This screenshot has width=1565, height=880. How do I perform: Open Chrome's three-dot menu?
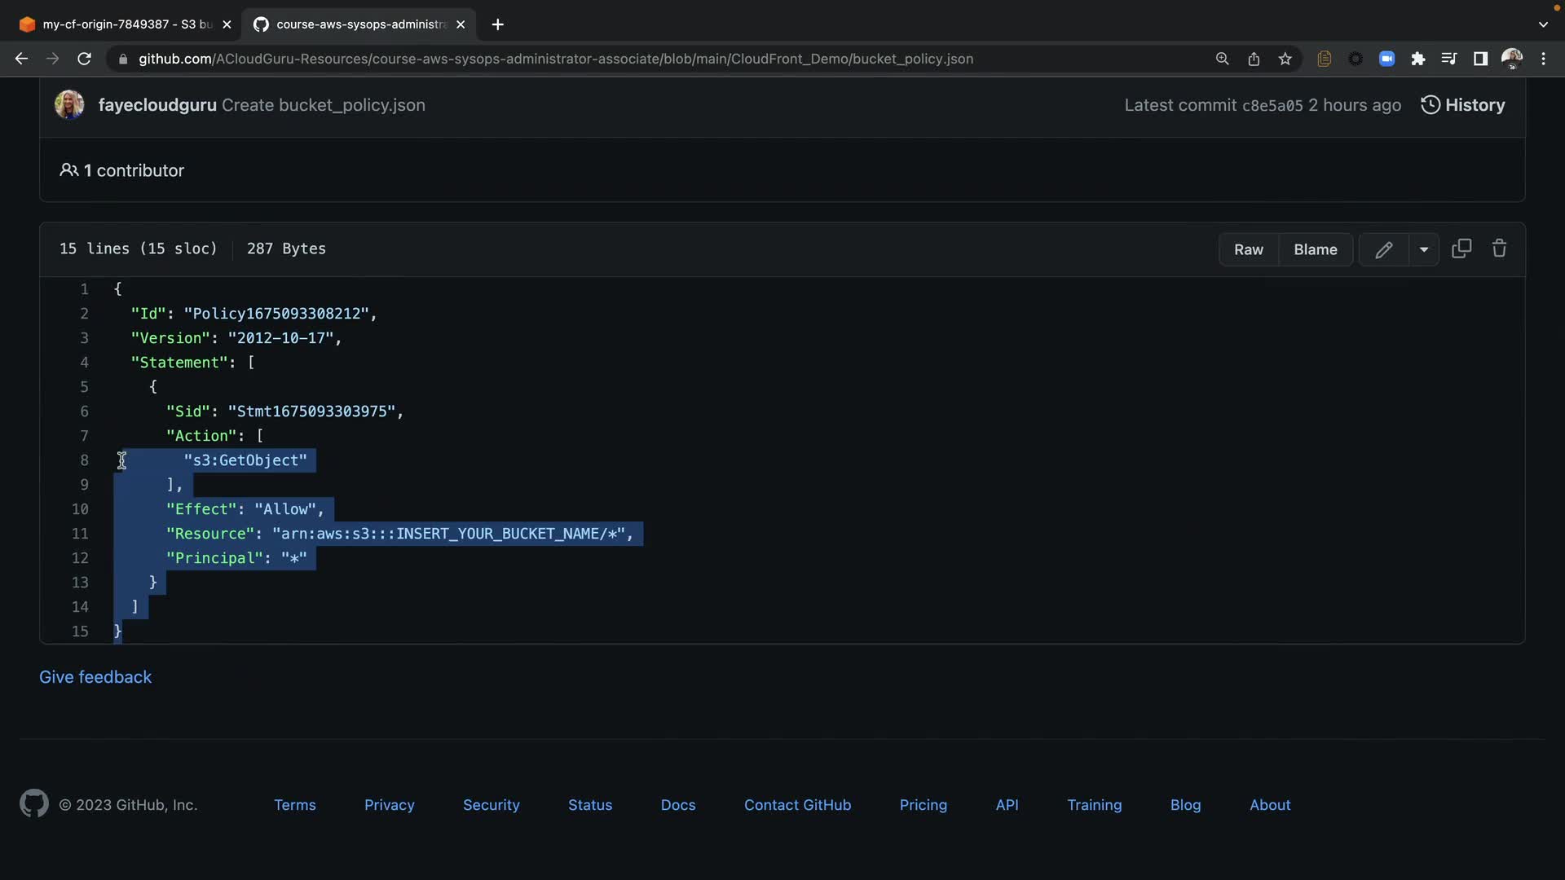click(1543, 59)
